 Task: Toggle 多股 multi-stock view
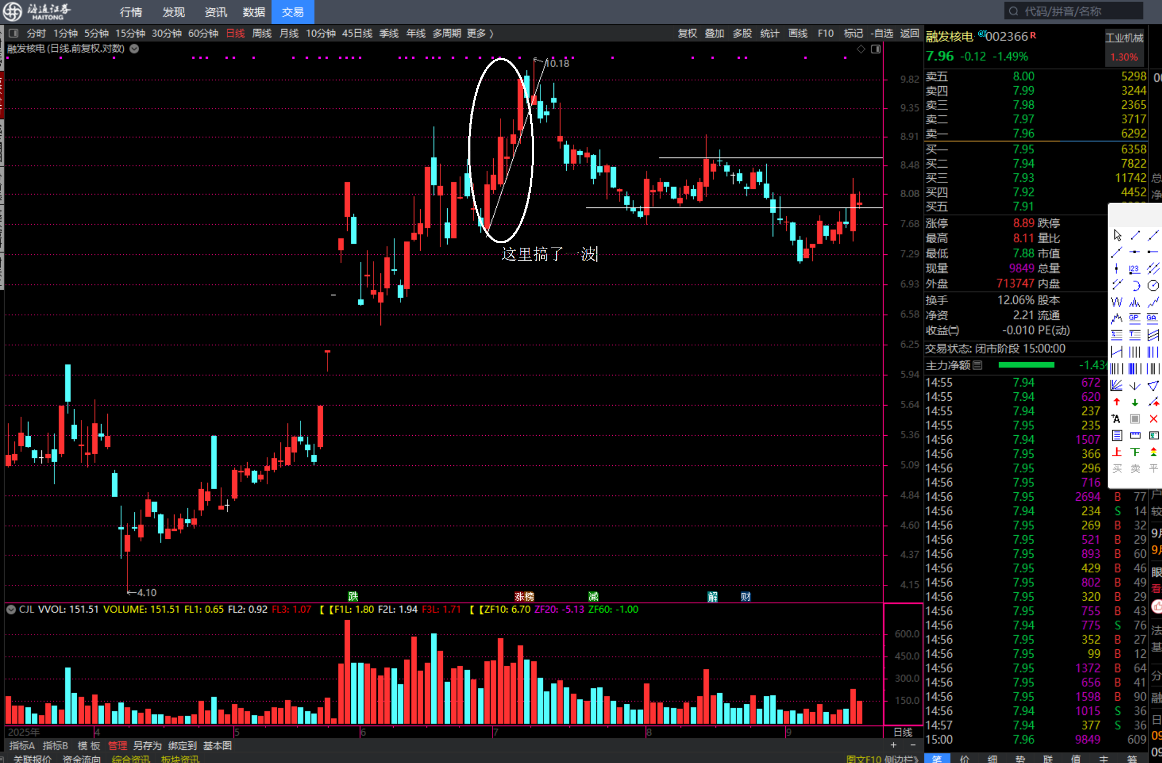click(742, 33)
